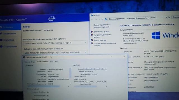Go to Панель управления breadcrumb

point(117,19)
